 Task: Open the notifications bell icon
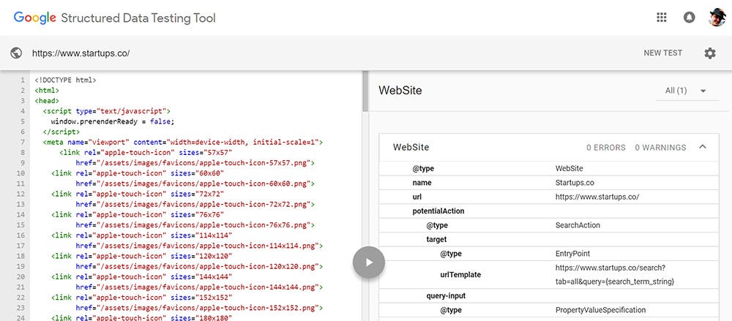point(689,18)
